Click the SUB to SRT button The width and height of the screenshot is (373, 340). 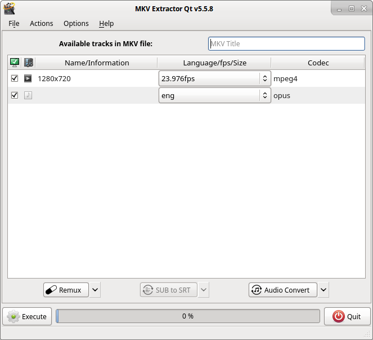pyautogui.click(x=168, y=290)
